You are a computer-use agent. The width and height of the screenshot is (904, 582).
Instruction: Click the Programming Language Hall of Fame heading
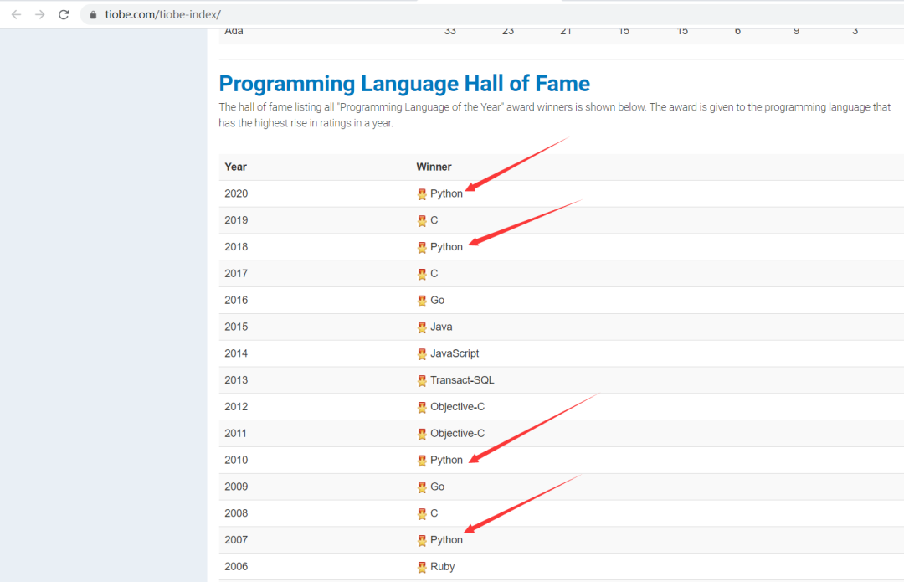[x=404, y=84]
